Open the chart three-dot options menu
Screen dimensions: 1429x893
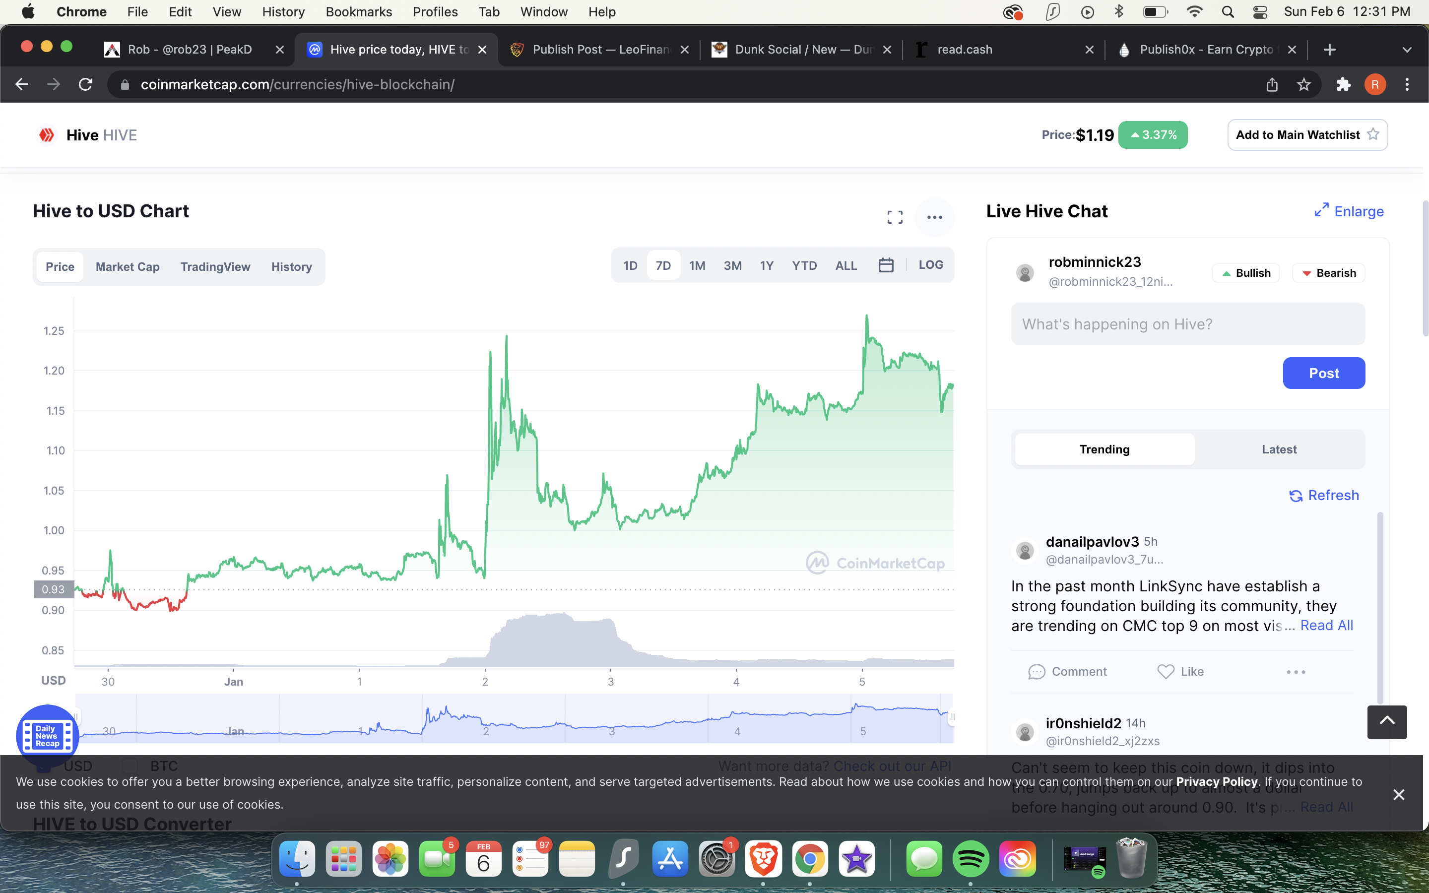pos(934,217)
